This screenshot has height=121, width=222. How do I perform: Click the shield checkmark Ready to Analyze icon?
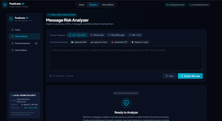click(x=126, y=103)
